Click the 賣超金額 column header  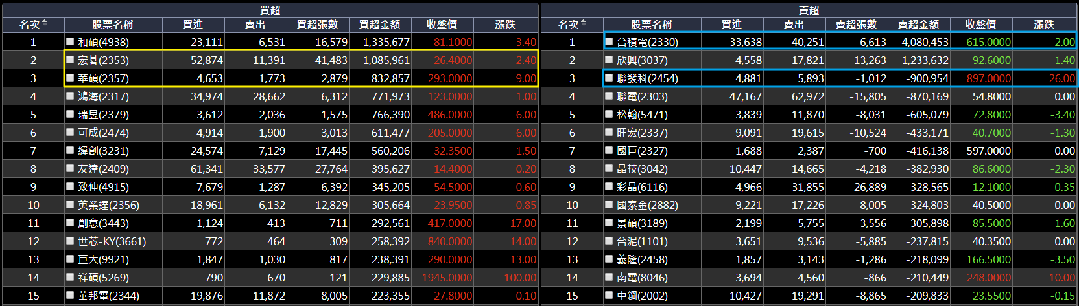(919, 25)
